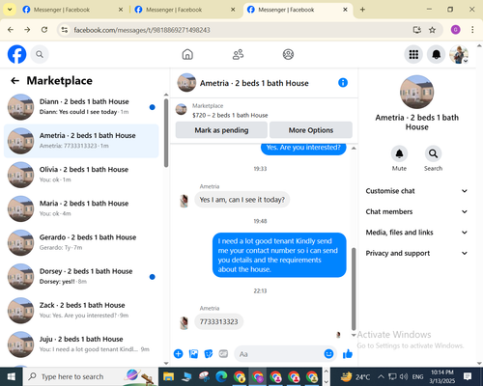
Task: Open the conversation information icon
Action: coord(343,83)
